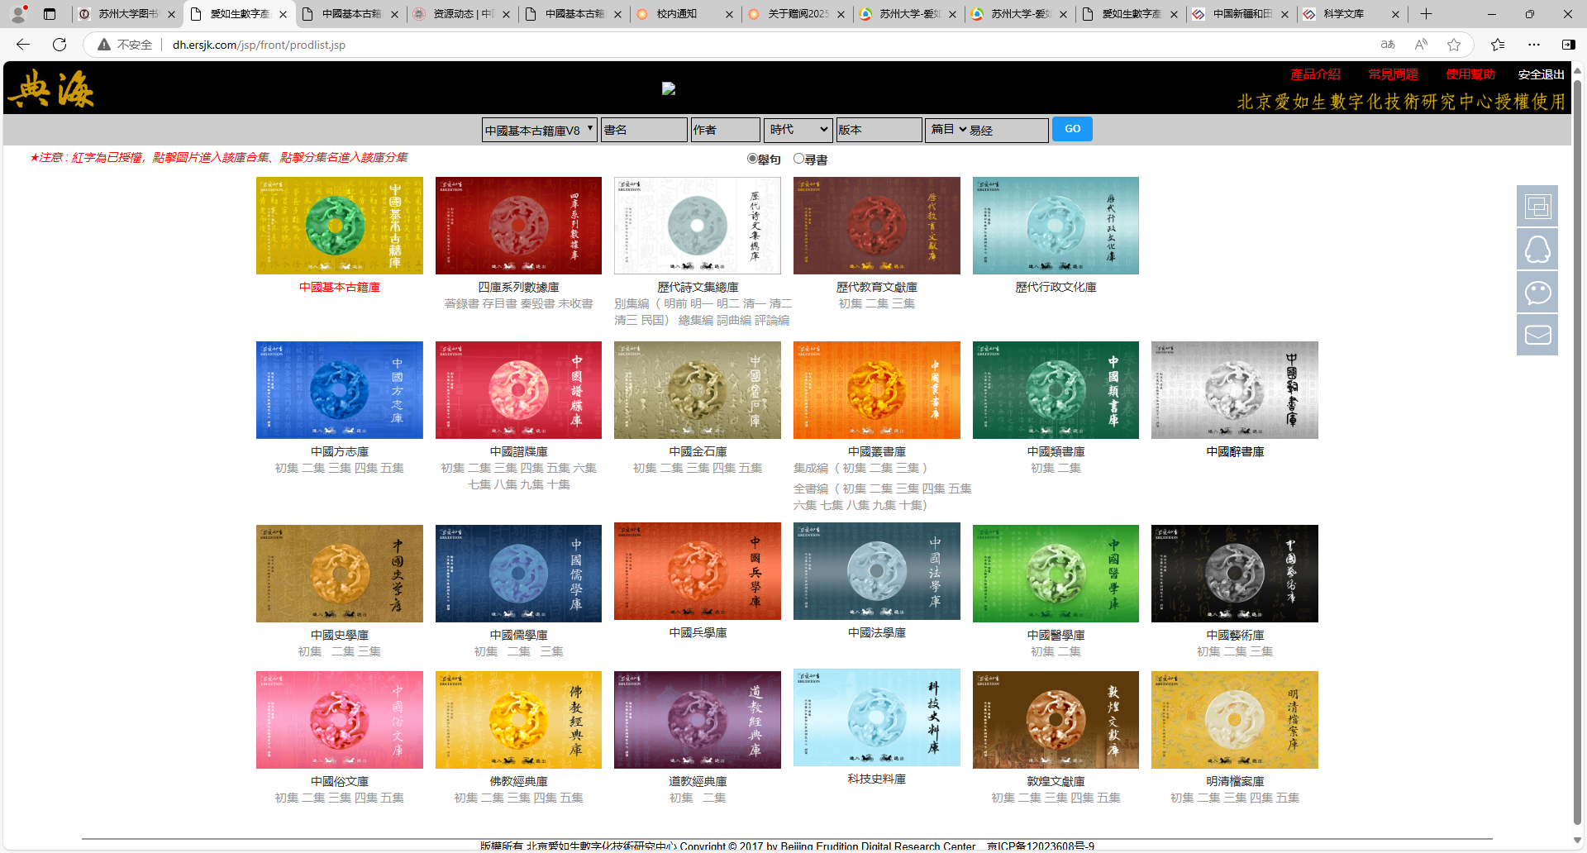Open the 中國基本古籍庫 database thumbnail
Viewport: 1587px width, 853px height.
coord(340,226)
